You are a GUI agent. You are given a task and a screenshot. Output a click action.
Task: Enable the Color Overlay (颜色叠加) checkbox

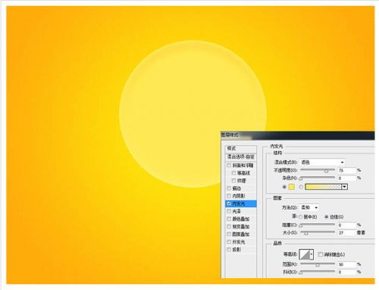[229, 219]
